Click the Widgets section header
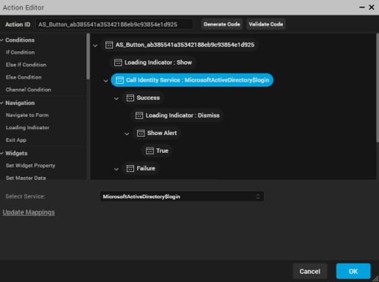The height and width of the screenshot is (282, 379). [16, 153]
